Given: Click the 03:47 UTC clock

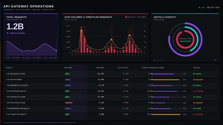Looking at the screenshot, I should 213,8.
